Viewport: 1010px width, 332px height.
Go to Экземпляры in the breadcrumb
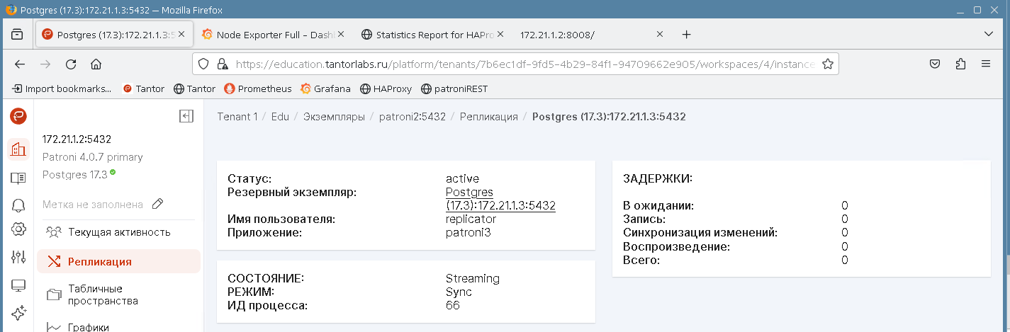(334, 117)
